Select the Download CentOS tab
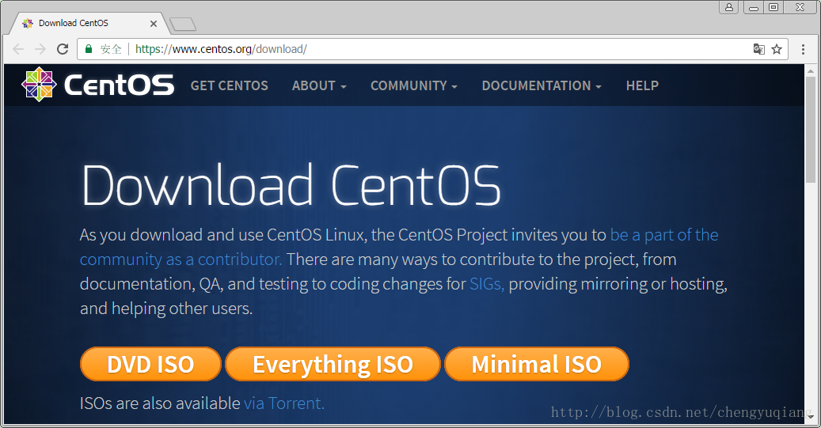The width and height of the screenshot is (821, 428). (89, 24)
